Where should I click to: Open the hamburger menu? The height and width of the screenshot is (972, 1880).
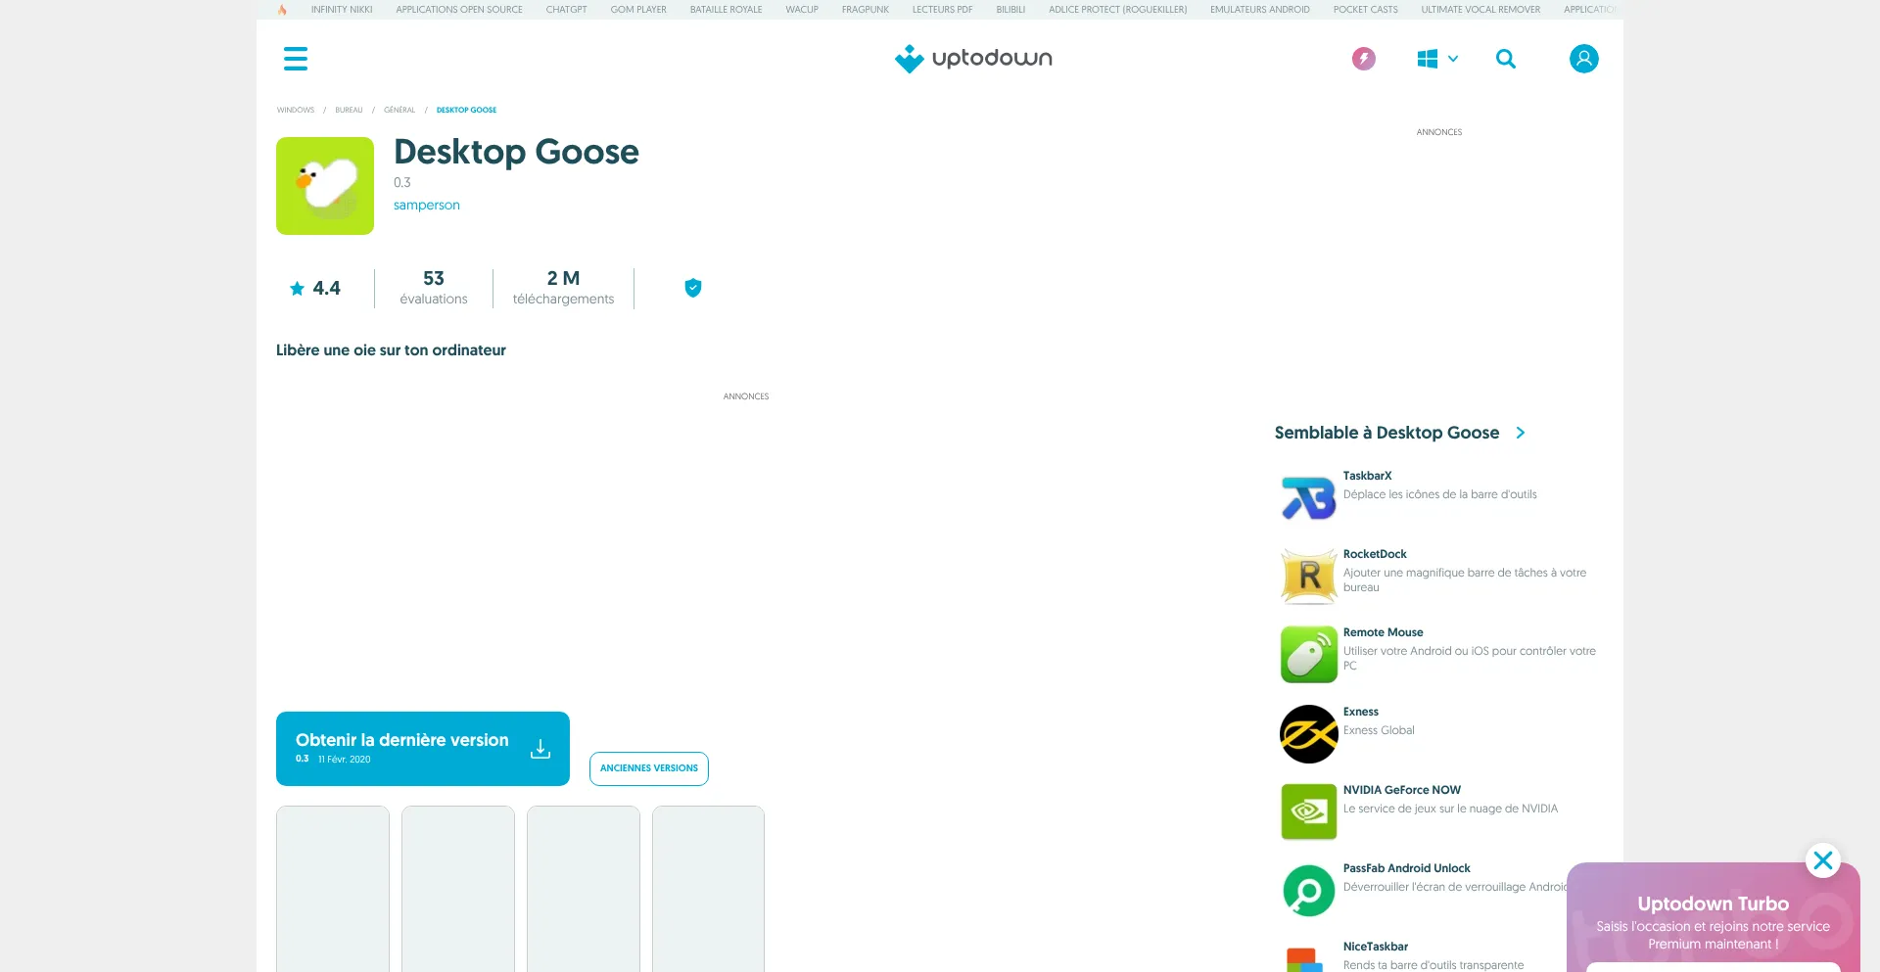295,59
